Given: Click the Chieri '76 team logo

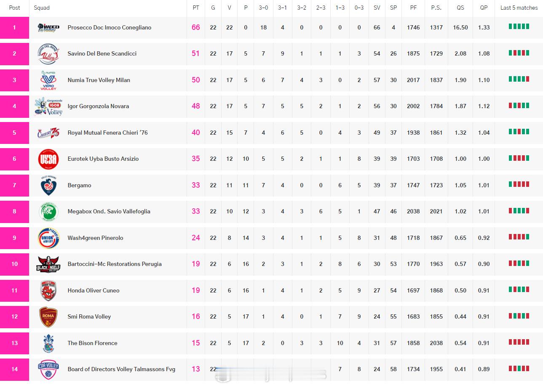Looking at the screenshot, I should (48, 133).
